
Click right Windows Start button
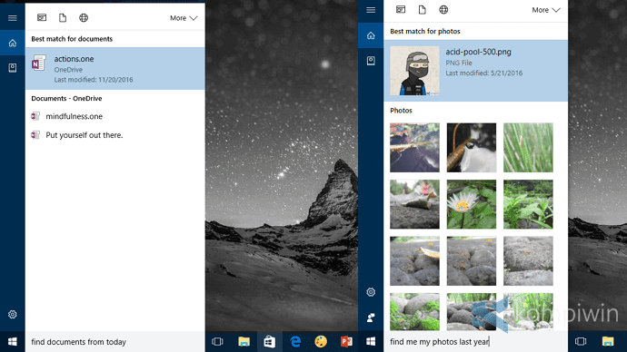(371, 342)
